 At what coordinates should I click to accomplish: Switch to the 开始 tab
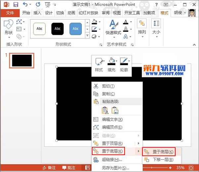click(26, 13)
